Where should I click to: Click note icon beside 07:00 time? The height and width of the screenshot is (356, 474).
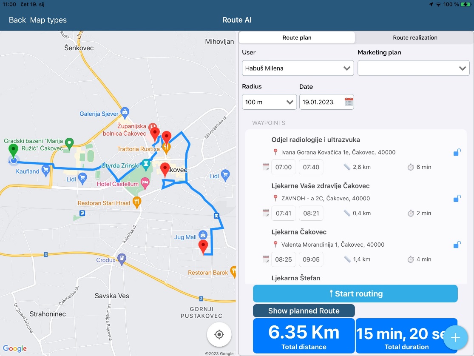[266, 167]
